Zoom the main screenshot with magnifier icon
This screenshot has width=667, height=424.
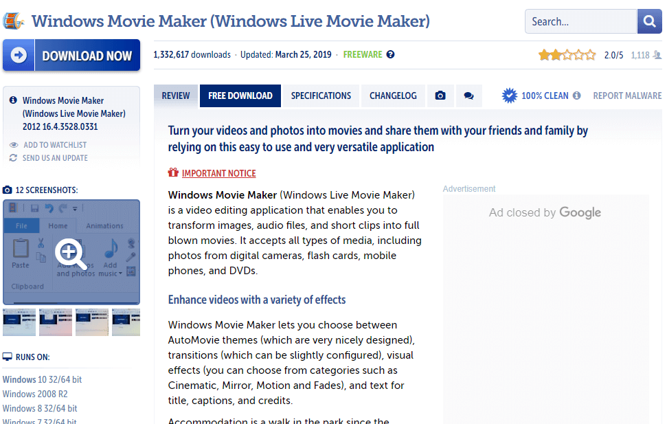tap(71, 254)
